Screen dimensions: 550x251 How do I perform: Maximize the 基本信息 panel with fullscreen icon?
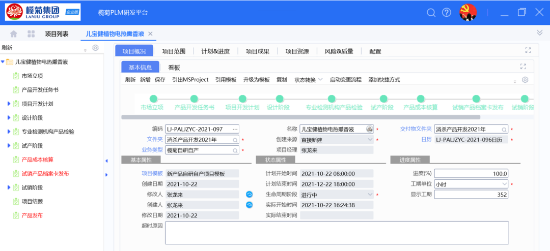click(524, 67)
